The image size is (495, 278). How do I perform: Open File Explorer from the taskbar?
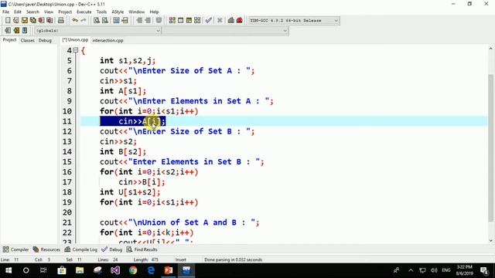tap(80, 270)
